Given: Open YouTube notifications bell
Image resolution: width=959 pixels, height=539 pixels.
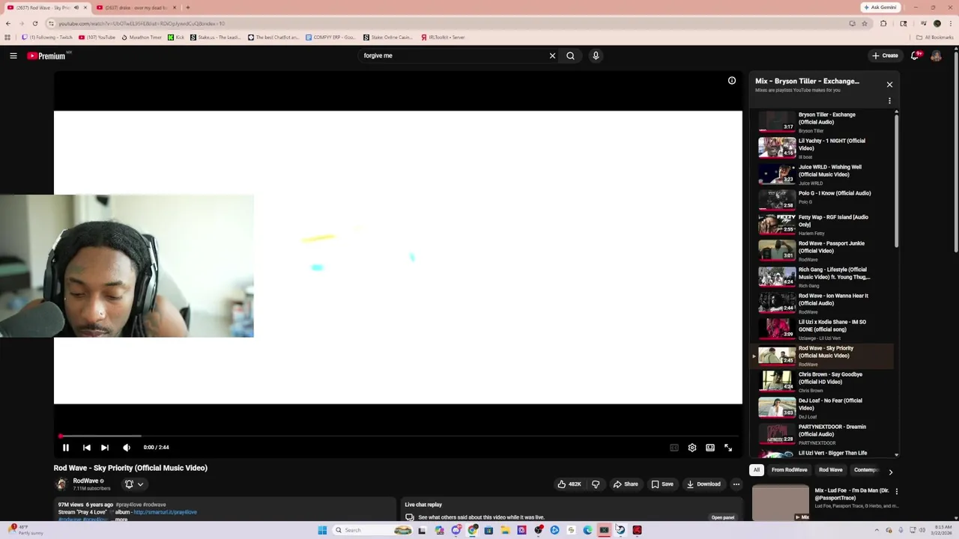Looking at the screenshot, I should pos(916,55).
